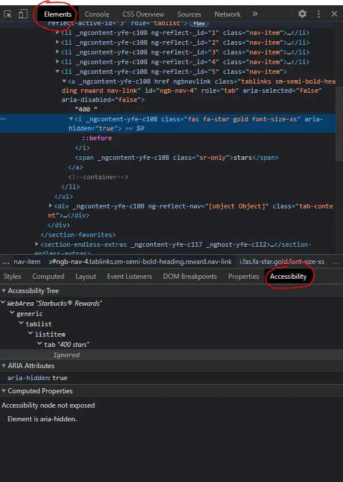This screenshot has width=343, height=482.
Task: Select the Layout sidebar tab
Action: click(86, 276)
